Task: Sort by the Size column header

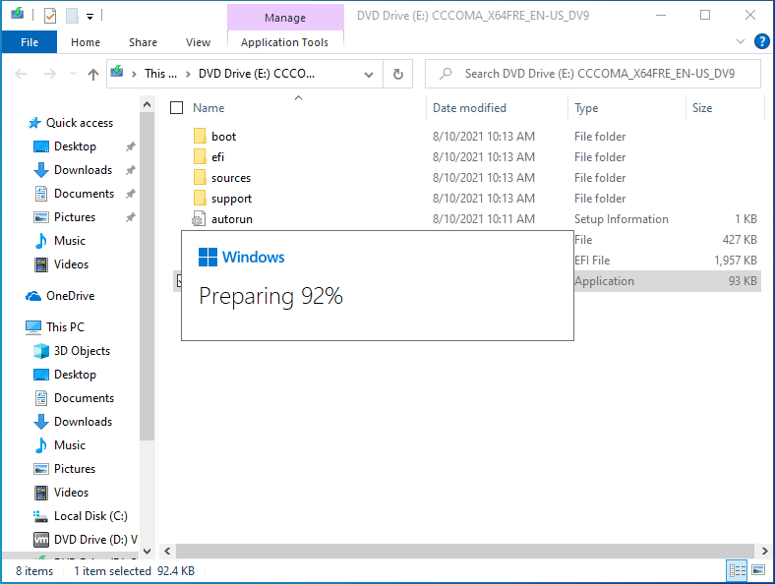Action: pyautogui.click(x=702, y=108)
